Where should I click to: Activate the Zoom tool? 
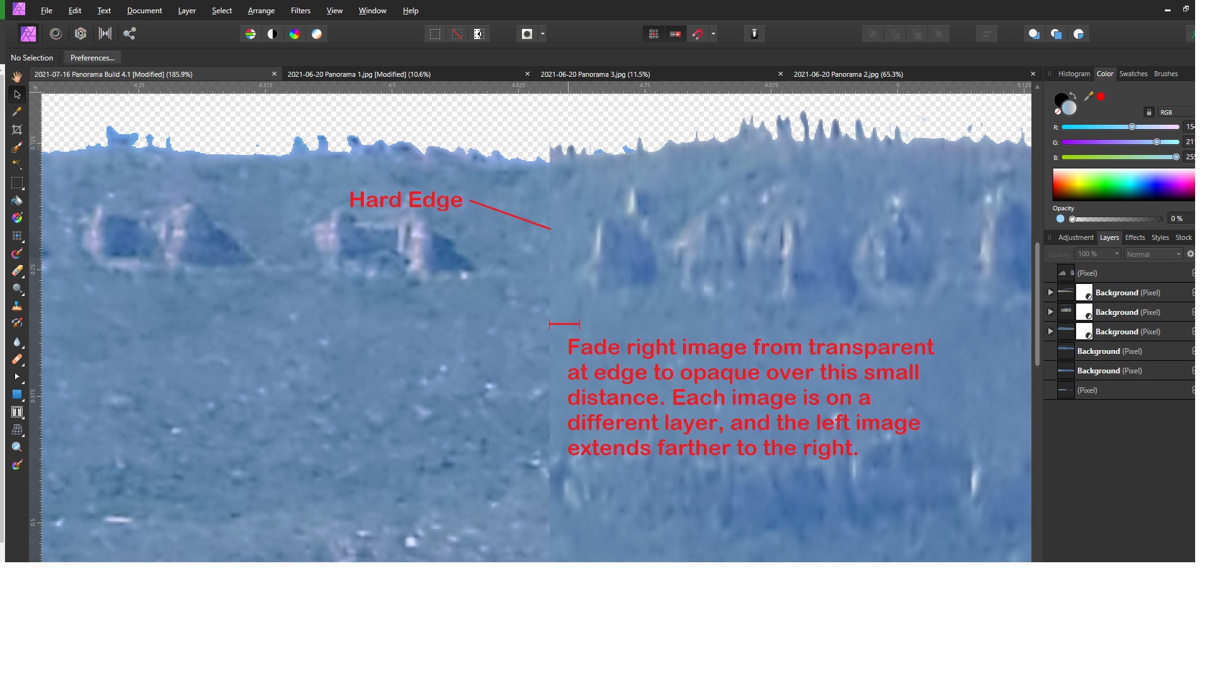(17, 447)
